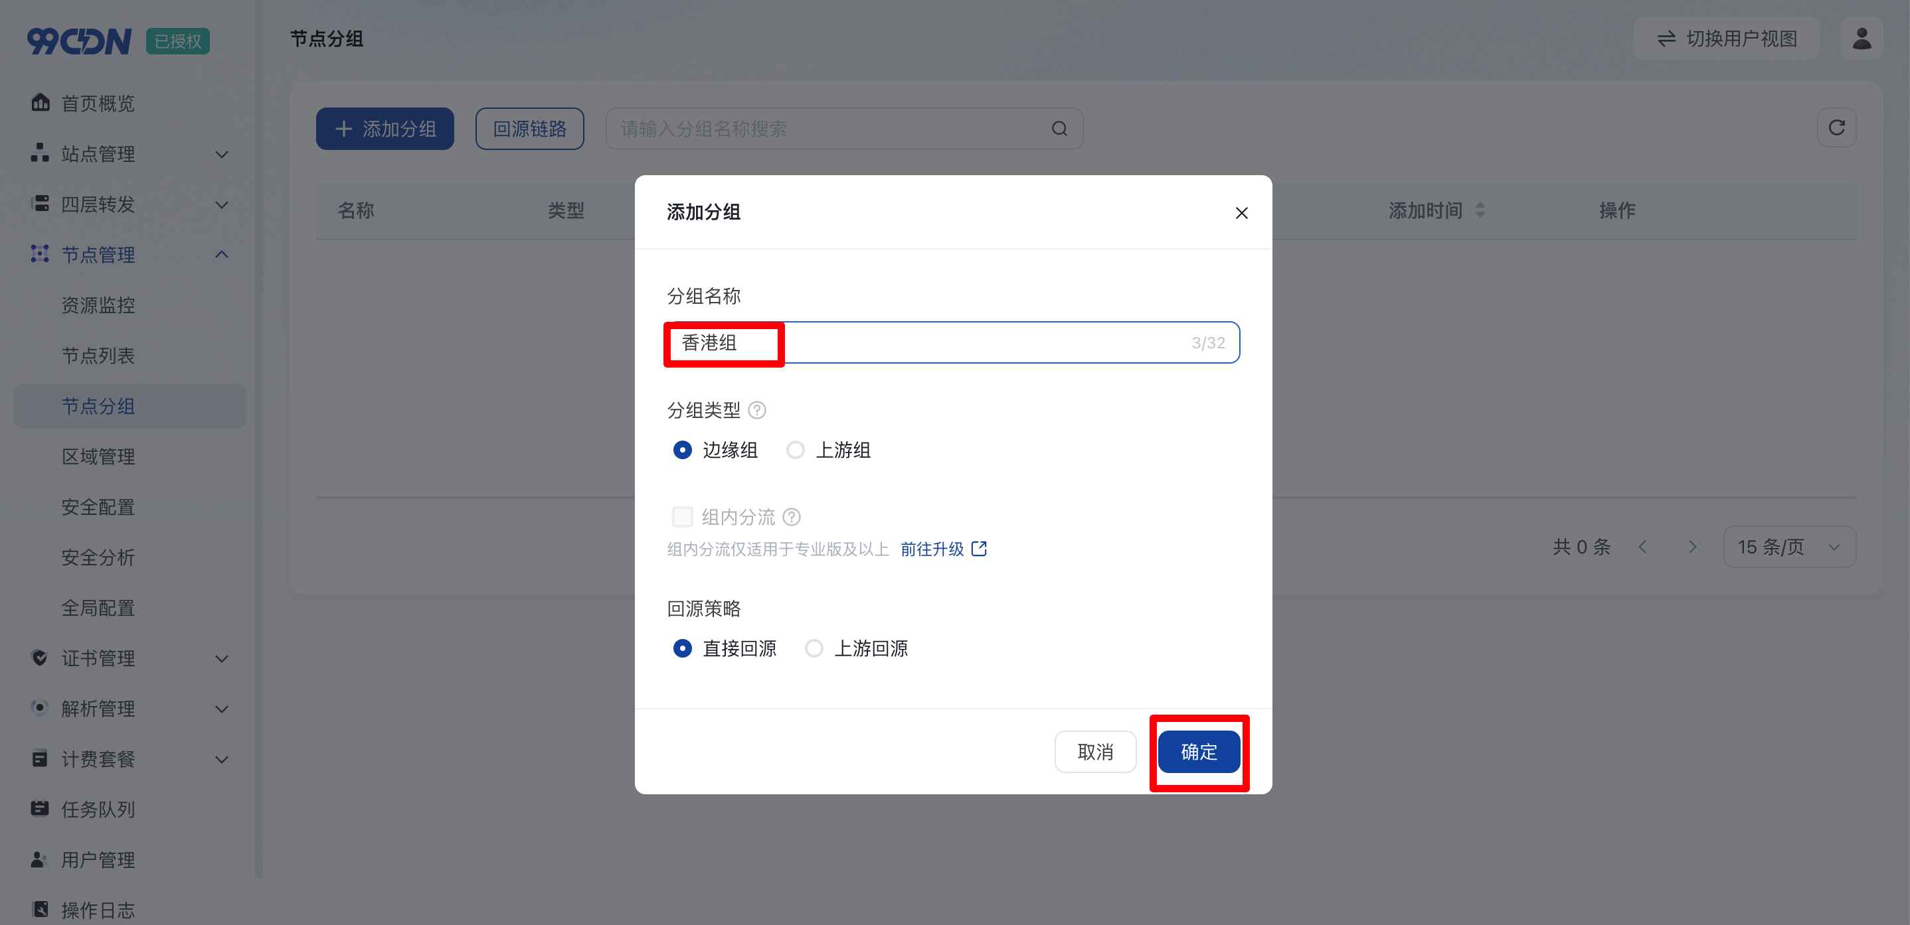The width and height of the screenshot is (1910, 925).
Task: Expand the 四层转发 menu chevron
Action: [221, 204]
